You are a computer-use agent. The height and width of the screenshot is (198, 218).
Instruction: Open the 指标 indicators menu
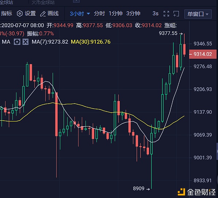point(7,13)
